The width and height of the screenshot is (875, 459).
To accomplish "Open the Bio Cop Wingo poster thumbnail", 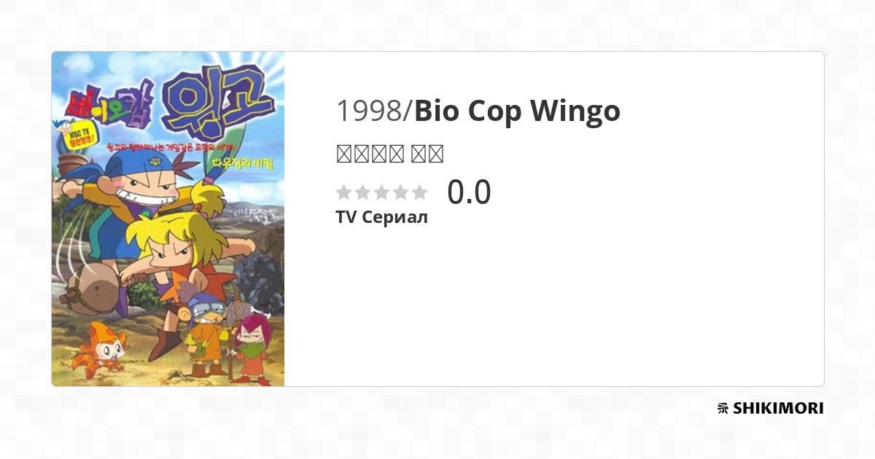I will (x=168, y=219).
